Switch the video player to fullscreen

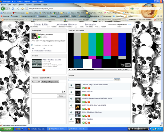130,69
